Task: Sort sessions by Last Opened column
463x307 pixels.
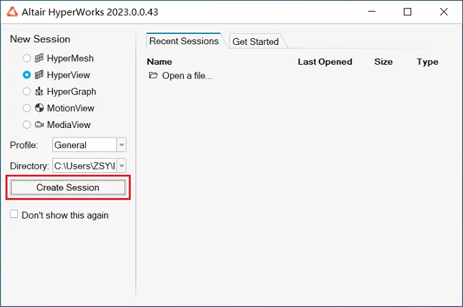Action: coord(325,62)
